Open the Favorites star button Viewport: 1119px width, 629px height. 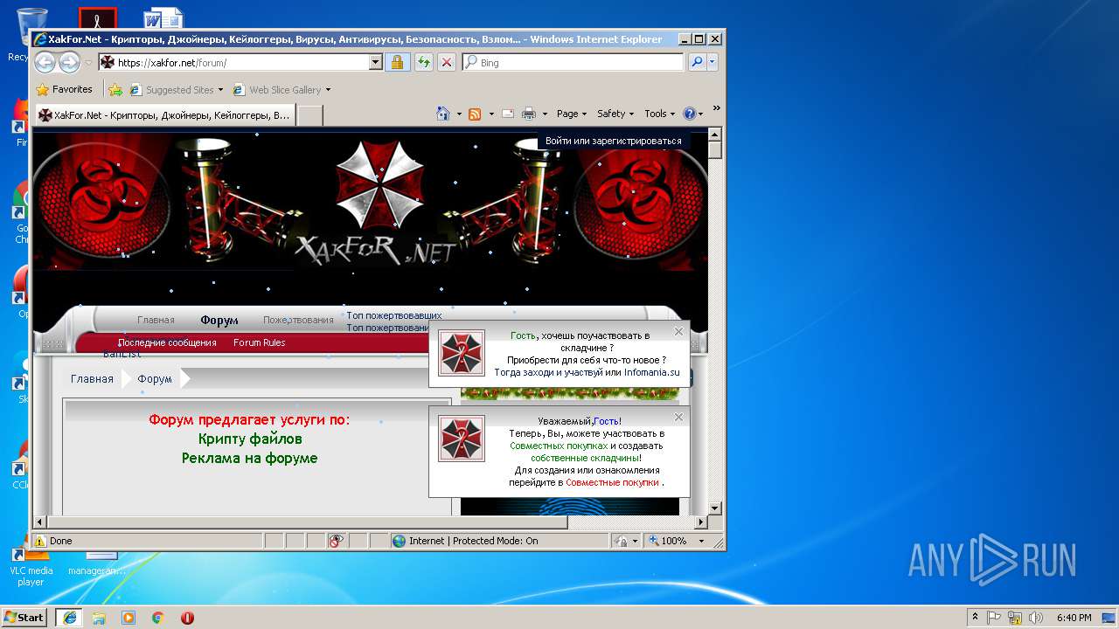point(65,89)
